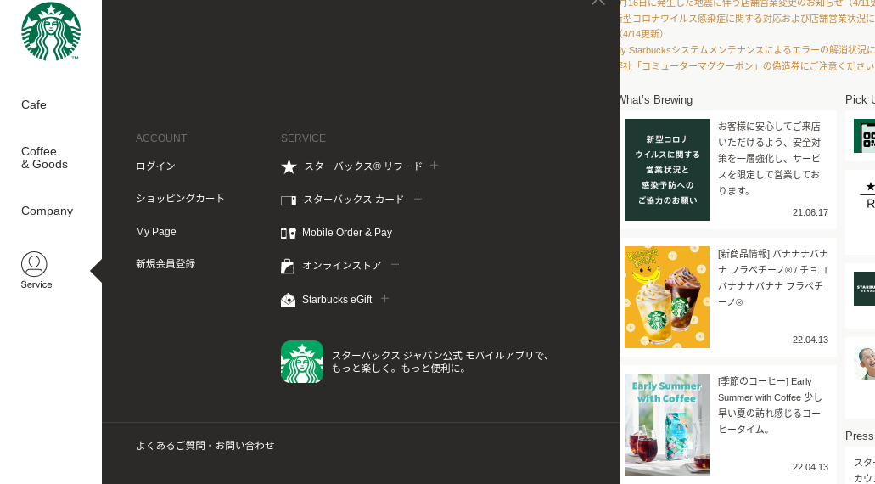The width and height of the screenshot is (875, 484).
Task: Click the envelope icon beside Starbucks eGift
Action: coord(288,300)
